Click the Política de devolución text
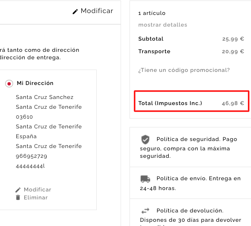This screenshot has height=226, width=251. [190, 211]
